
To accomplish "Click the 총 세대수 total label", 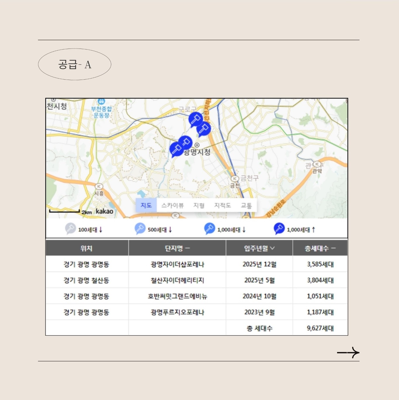I will tap(259, 328).
